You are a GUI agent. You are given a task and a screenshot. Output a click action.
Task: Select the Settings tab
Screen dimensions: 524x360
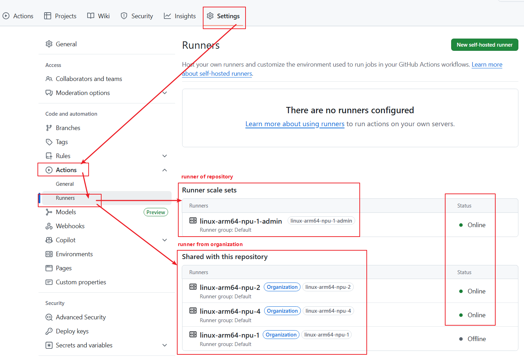click(223, 16)
